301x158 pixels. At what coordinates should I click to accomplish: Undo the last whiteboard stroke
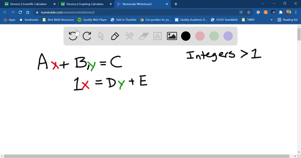point(73,36)
